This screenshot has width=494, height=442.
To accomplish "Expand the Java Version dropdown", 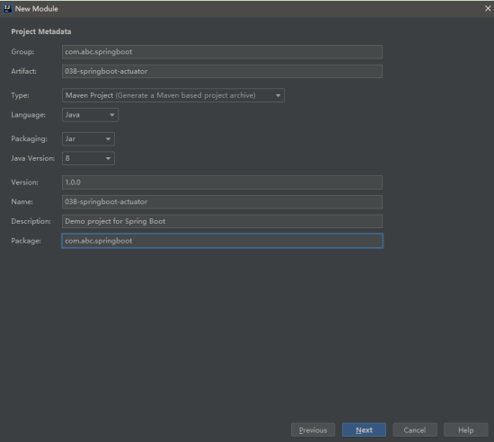I will [88, 158].
